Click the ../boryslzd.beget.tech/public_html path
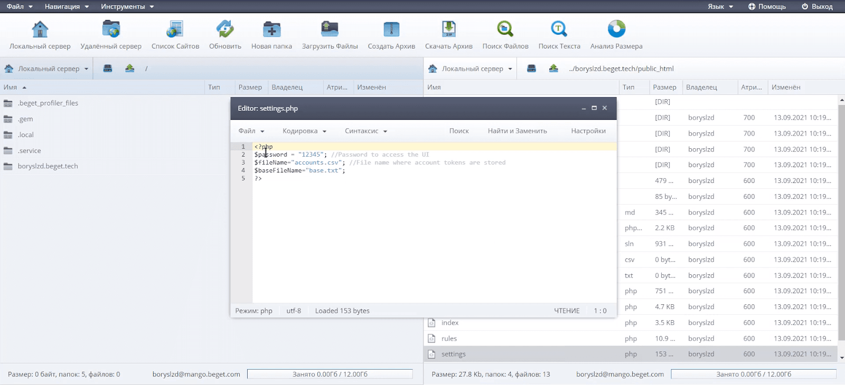The image size is (845, 385). point(621,69)
